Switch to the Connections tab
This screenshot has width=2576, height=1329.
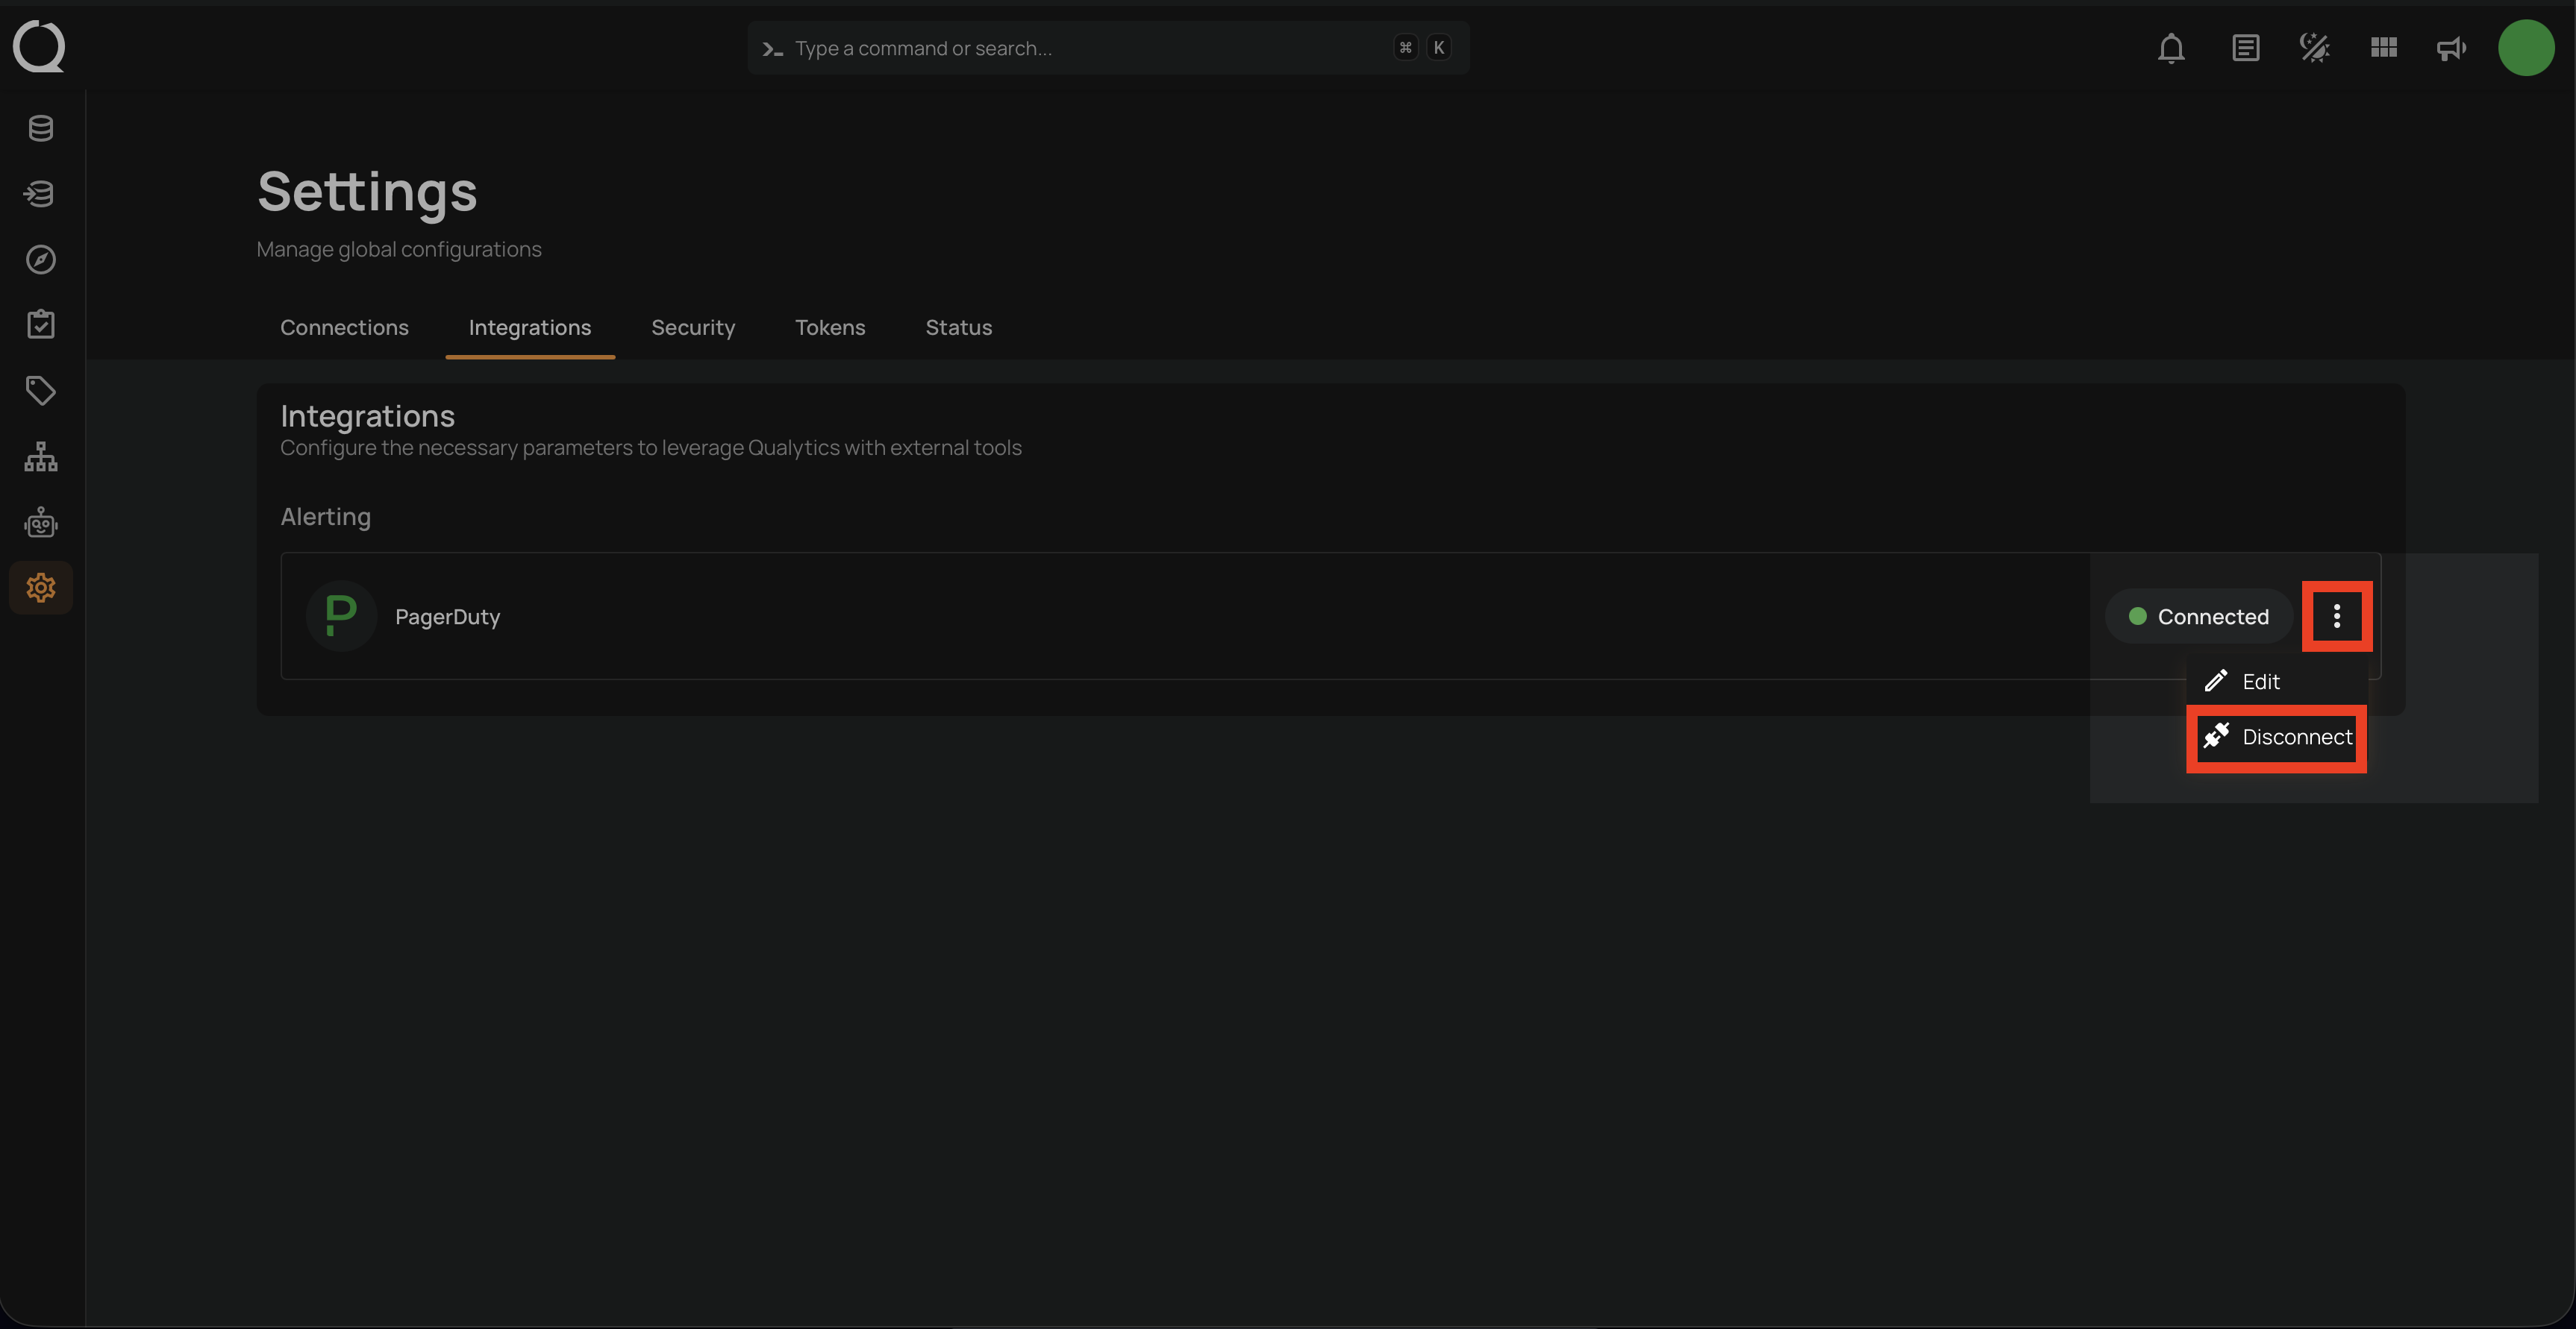[344, 327]
